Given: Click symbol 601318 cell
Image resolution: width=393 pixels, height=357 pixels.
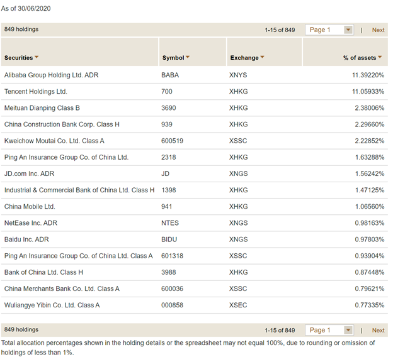Looking at the screenshot, I should coord(172,256).
